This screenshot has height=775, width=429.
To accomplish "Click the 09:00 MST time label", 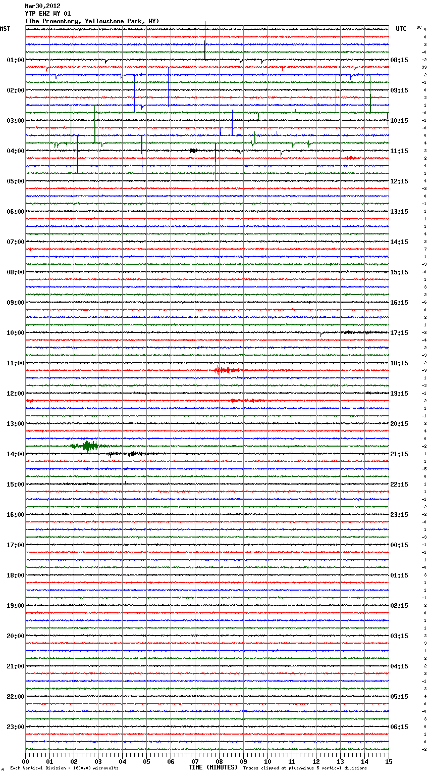I will (x=16, y=302).
